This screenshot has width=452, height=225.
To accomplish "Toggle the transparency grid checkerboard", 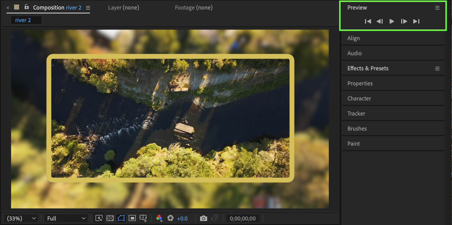I will pos(110,218).
